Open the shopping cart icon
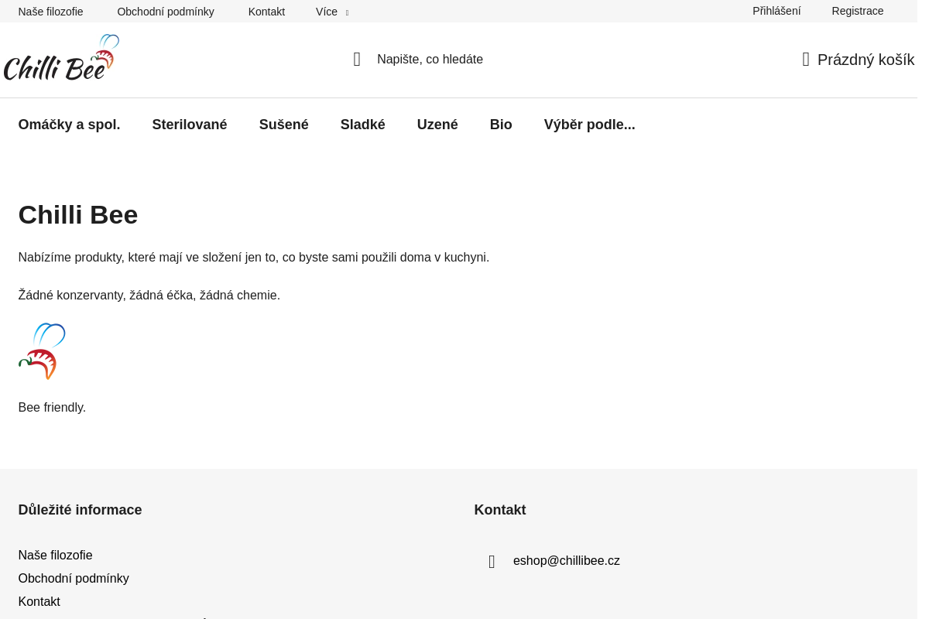The height and width of the screenshot is (619, 929). (x=806, y=60)
